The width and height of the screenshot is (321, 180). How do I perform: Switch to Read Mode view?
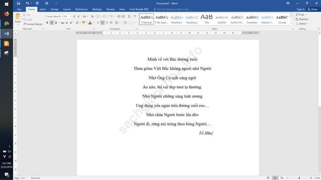pyautogui.click(x=268, y=178)
